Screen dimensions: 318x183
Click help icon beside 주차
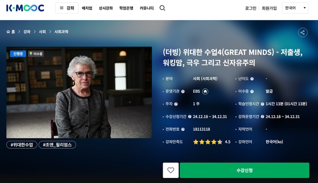click(x=176, y=104)
